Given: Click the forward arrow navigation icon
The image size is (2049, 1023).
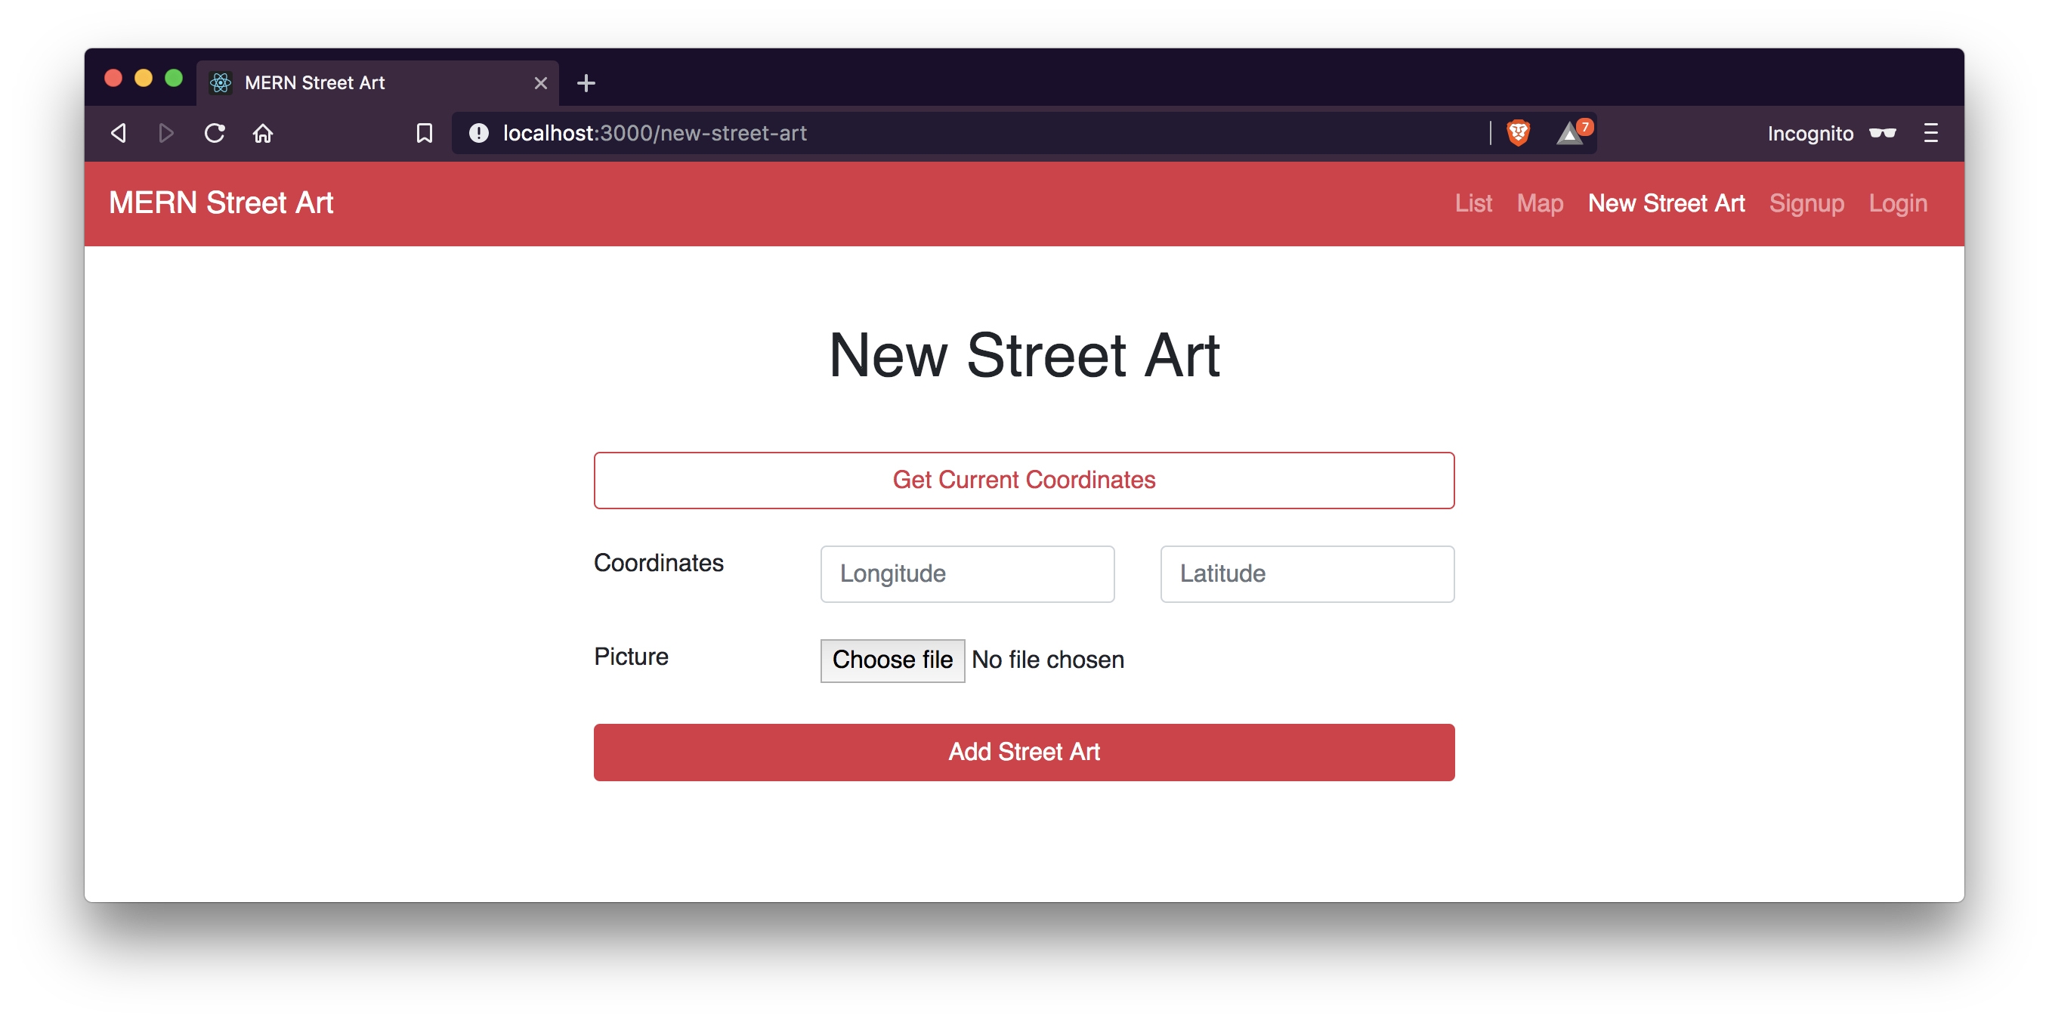Looking at the screenshot, I should (x=166, y=133).
